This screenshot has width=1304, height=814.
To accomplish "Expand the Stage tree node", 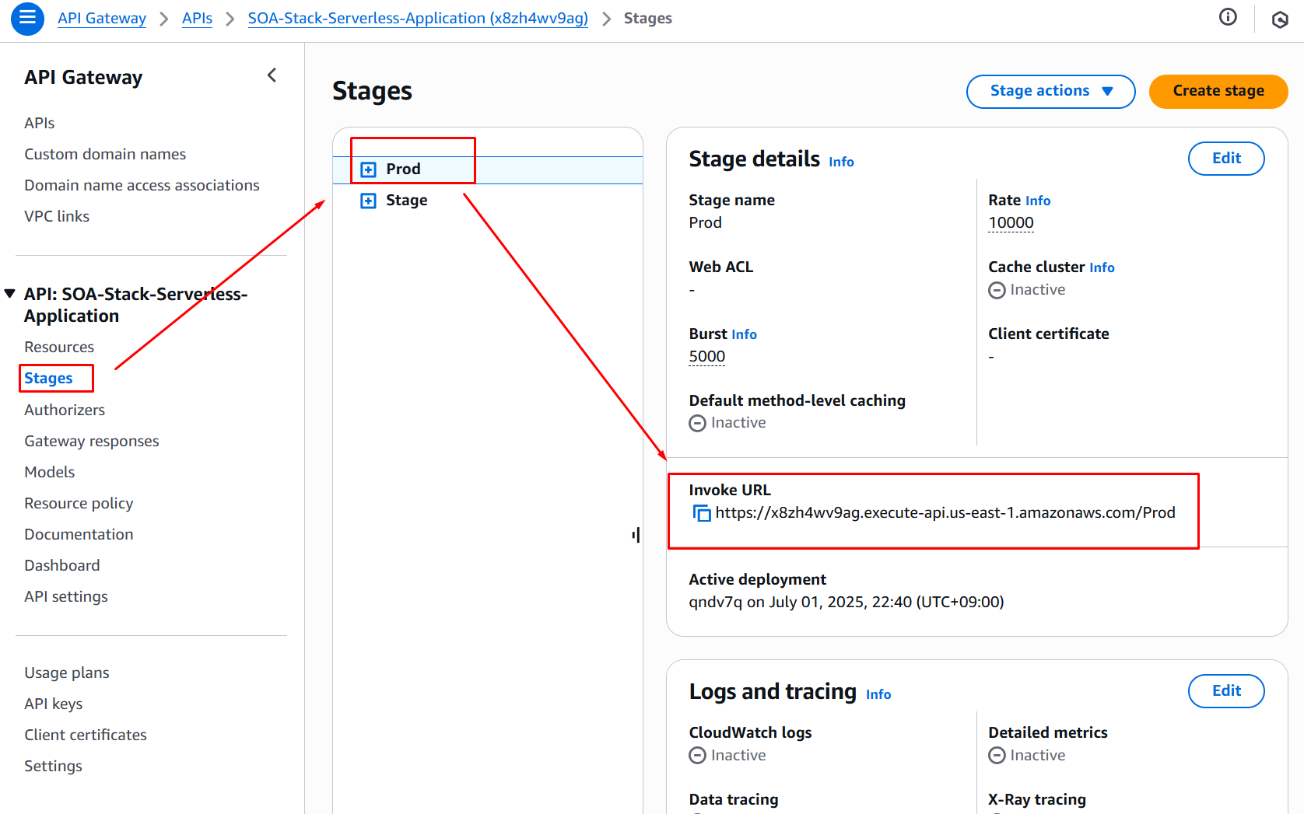I will click(369, 201).
